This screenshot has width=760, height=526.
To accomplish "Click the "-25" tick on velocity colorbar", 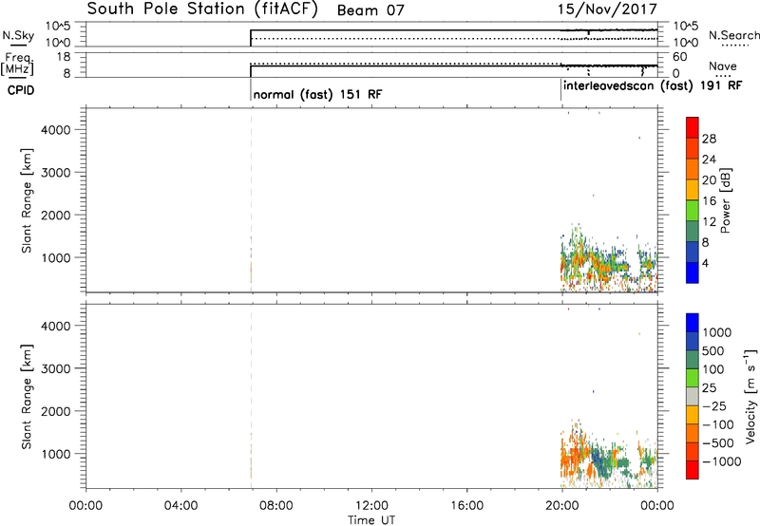I will [712, 406].
